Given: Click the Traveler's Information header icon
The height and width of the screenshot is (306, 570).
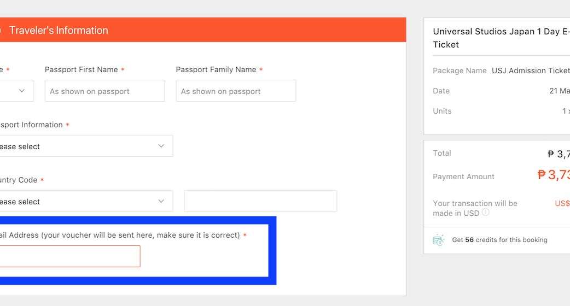Looking at the screenshot, I should point(2,31).
